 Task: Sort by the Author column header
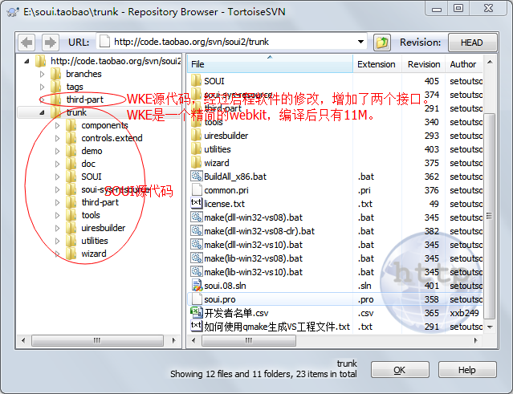point(463,64)
